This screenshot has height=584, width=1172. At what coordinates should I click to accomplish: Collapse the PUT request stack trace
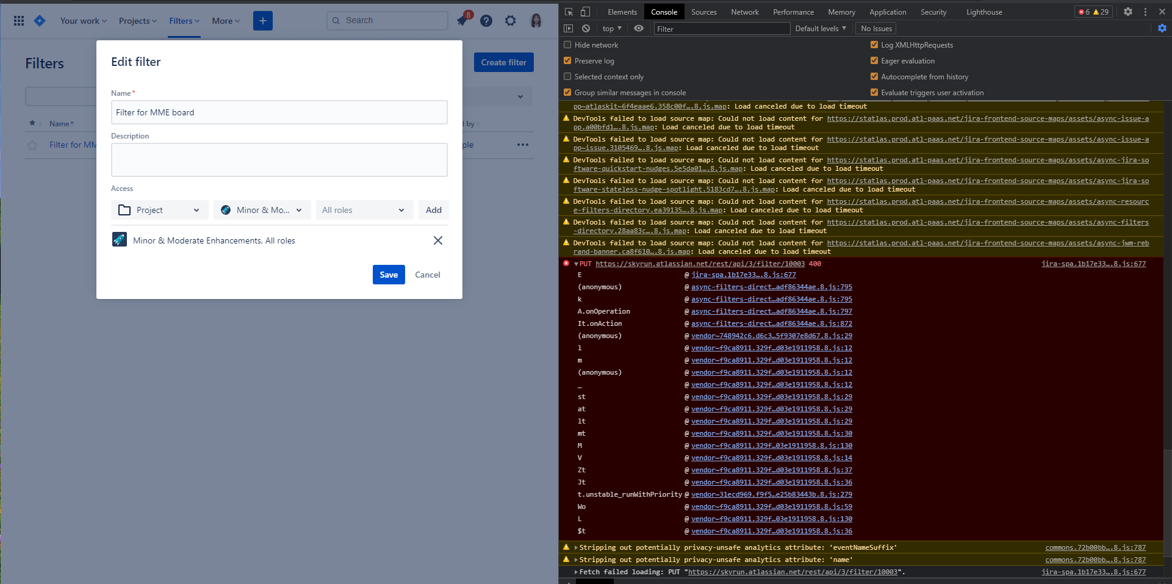point(576,264)
